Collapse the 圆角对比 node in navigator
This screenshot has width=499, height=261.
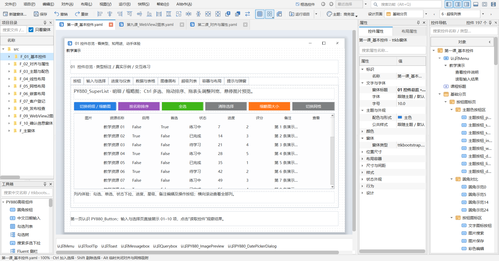pos(452,179)
